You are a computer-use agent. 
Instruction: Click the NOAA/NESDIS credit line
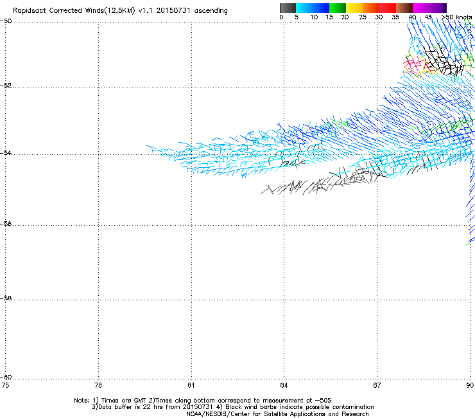click(x=277, y=414)
